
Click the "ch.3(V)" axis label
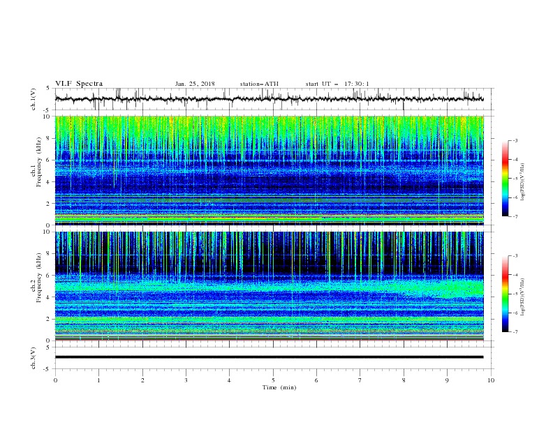coord(34,358)
